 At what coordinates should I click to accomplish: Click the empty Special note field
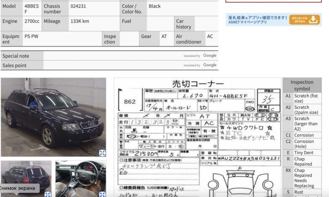click(111, 56)
